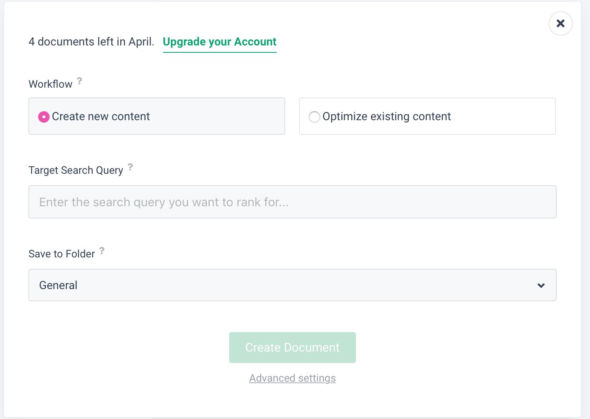Select the Optimize existing content radio button
The image size is (590, 419).
click(x=314, y=117)
